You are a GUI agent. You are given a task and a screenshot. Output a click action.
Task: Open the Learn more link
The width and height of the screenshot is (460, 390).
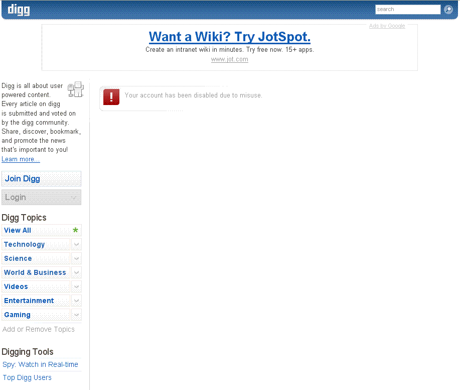point(21,159)
